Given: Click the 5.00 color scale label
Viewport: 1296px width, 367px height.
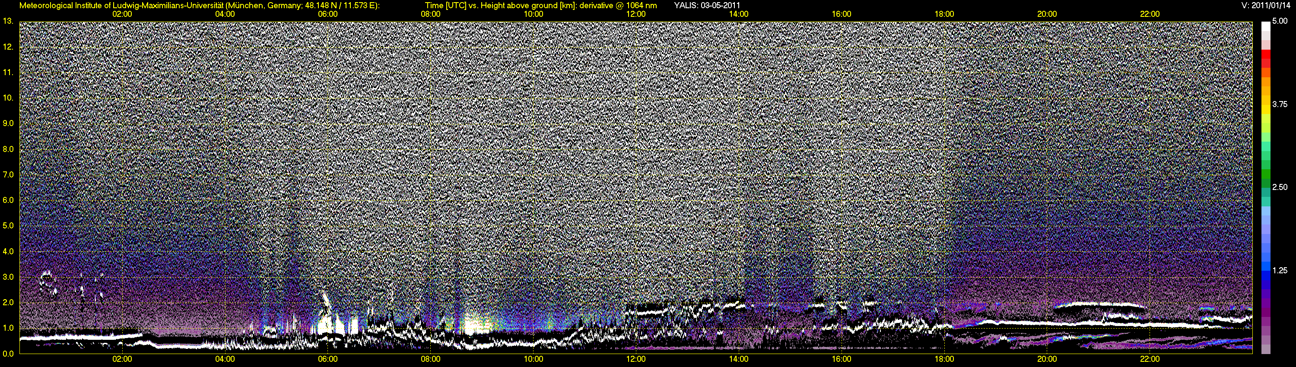Looking at the screenshot, I should (x=1280, y=22).
